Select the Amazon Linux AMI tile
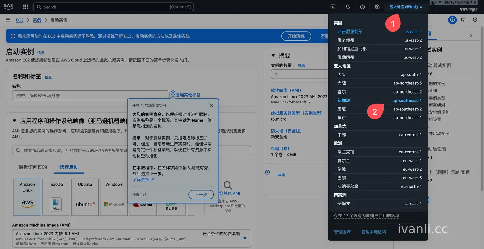484x249 pixels. [x=27, y=197]
